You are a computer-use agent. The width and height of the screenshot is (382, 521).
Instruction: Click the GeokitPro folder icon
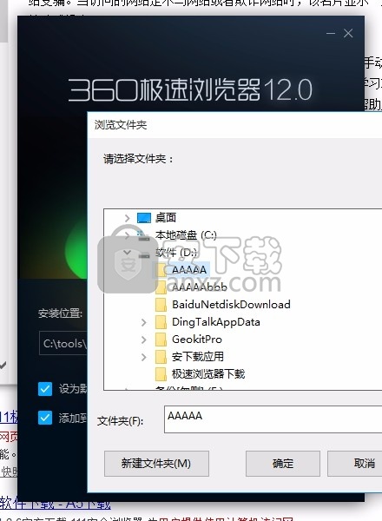[x=161, y=339]
